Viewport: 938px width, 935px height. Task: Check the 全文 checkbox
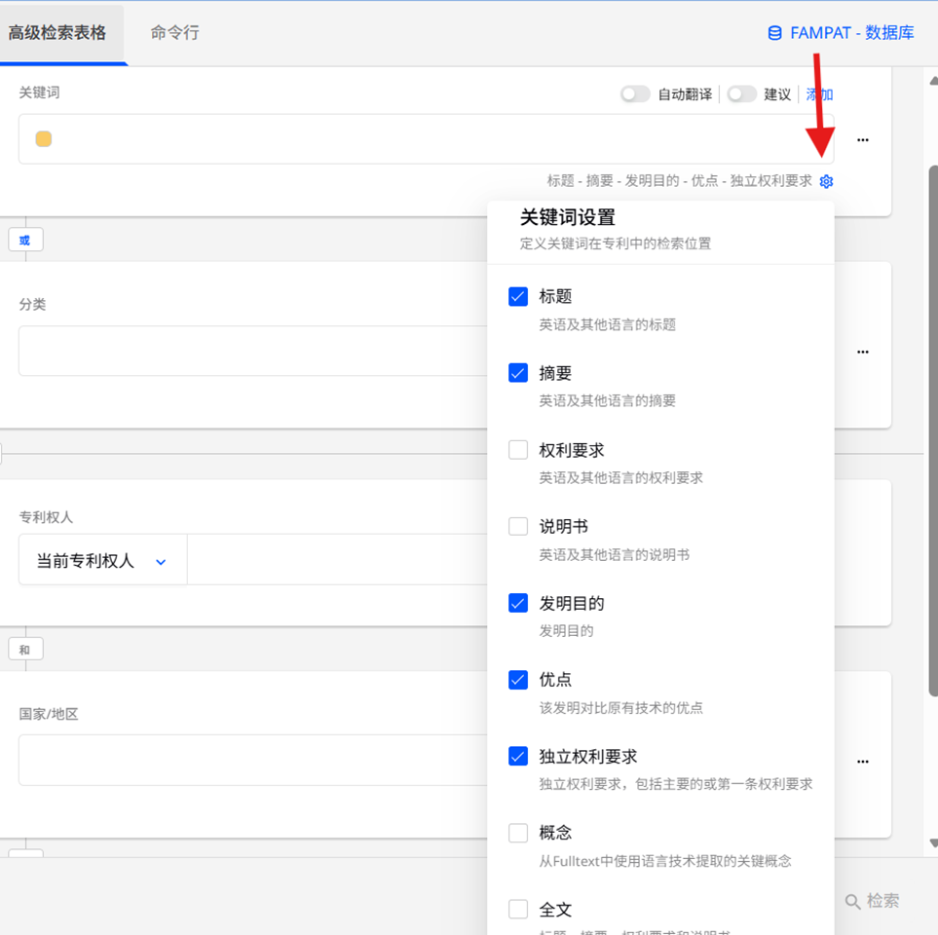[x=518, y=910]
